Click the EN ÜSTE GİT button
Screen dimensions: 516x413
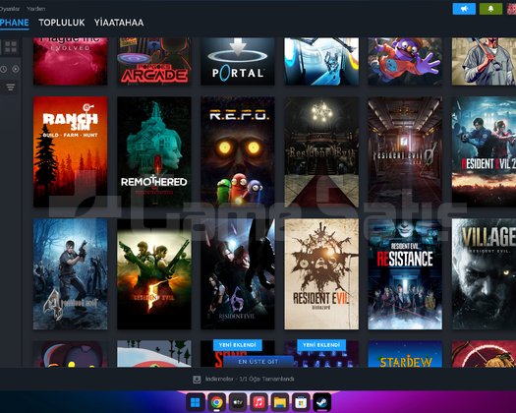pyautogui.click(x=258, y=361)
